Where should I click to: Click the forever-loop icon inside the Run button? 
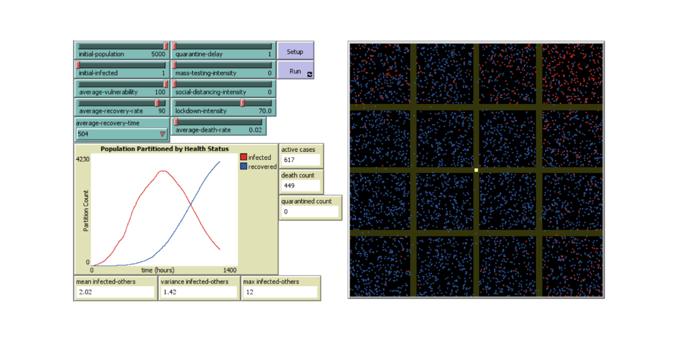pos(309,74)
